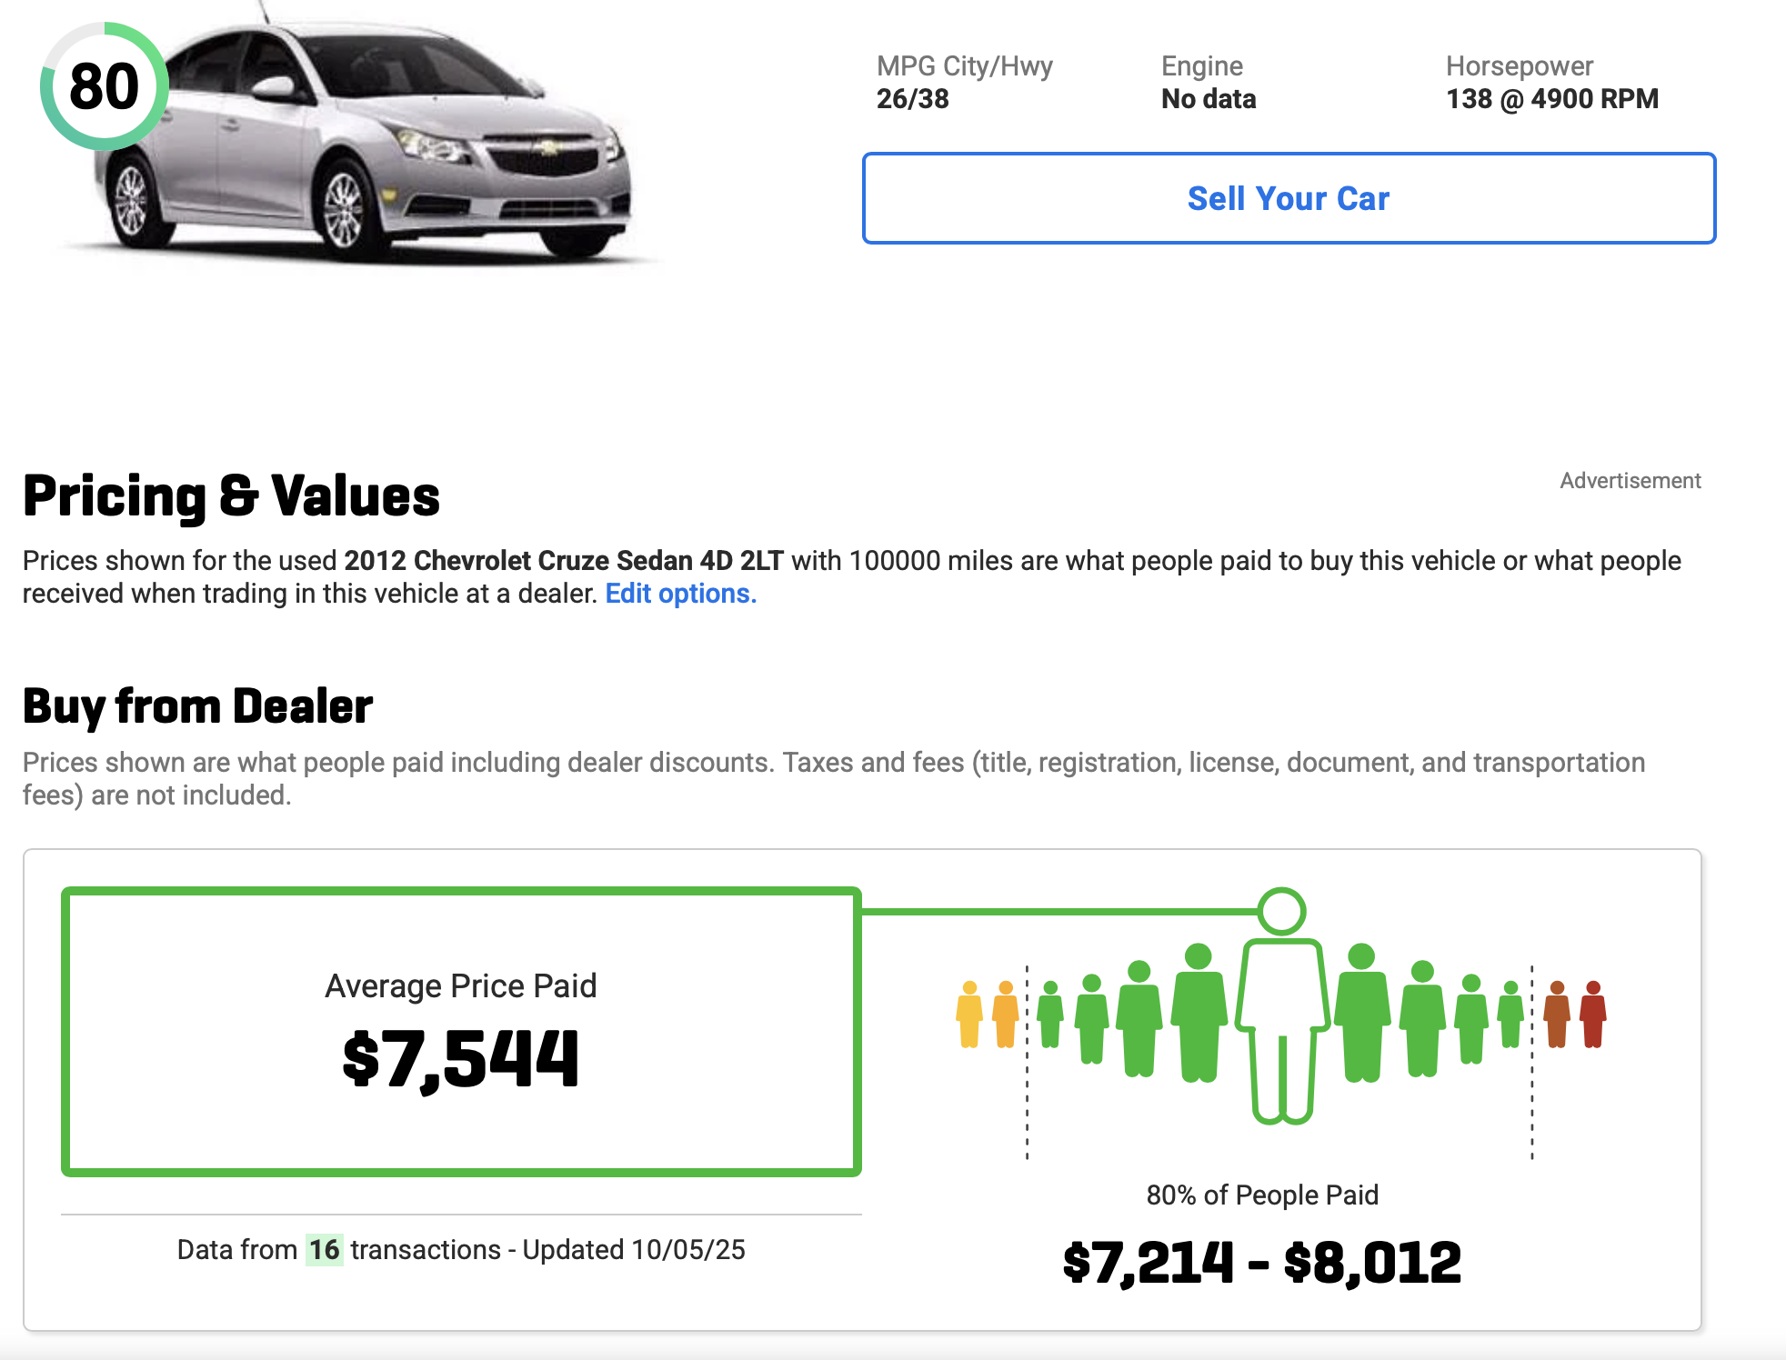Click the $7,544 average price value
The image size is (1786, 1360).
pyautogui.click(x=461, y=1059)
